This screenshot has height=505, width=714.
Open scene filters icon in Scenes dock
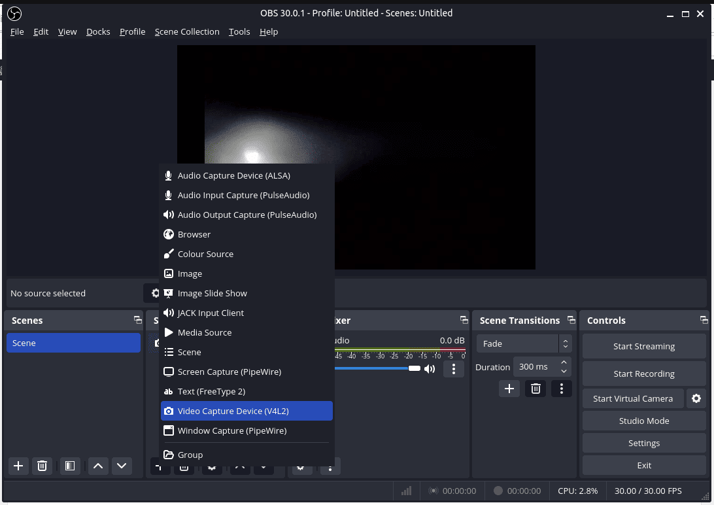(70, 466)
